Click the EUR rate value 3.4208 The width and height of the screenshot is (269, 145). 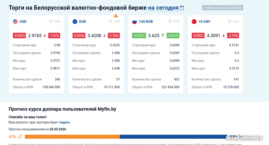94,36
